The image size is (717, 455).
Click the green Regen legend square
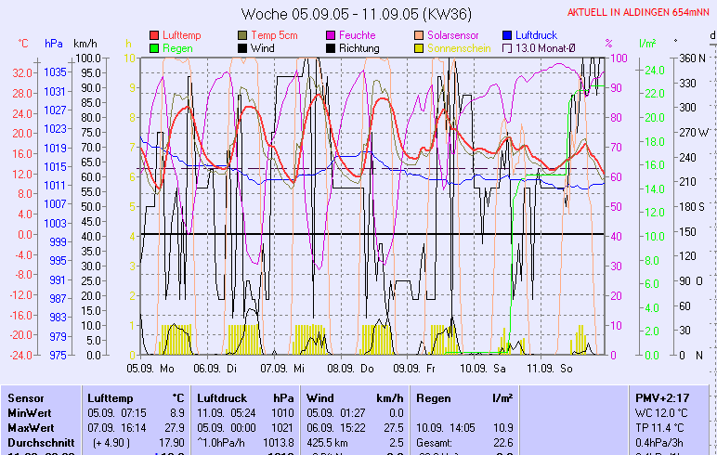click(154, 47)
